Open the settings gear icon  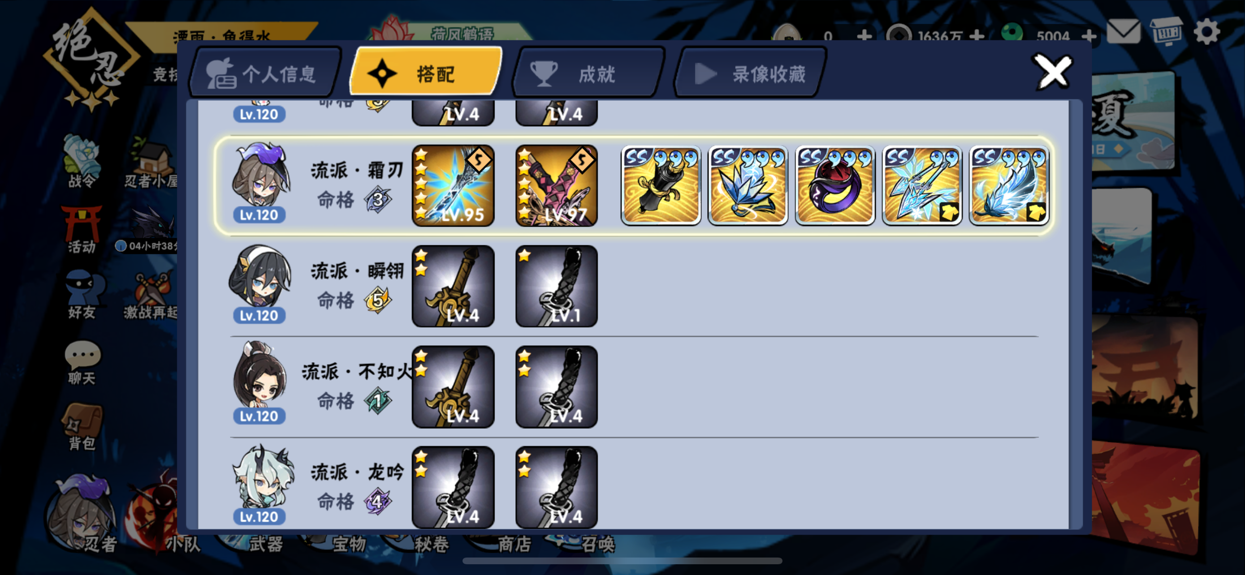pos(1206,32)
